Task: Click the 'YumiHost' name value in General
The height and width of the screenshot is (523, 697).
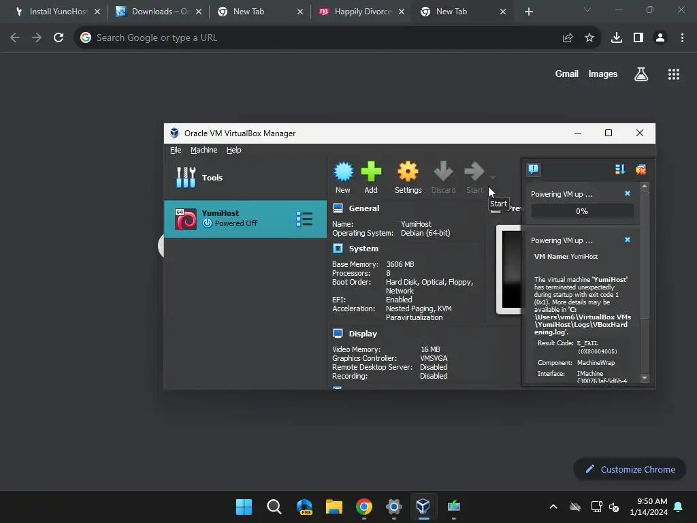Action: [x=416, y=224]
